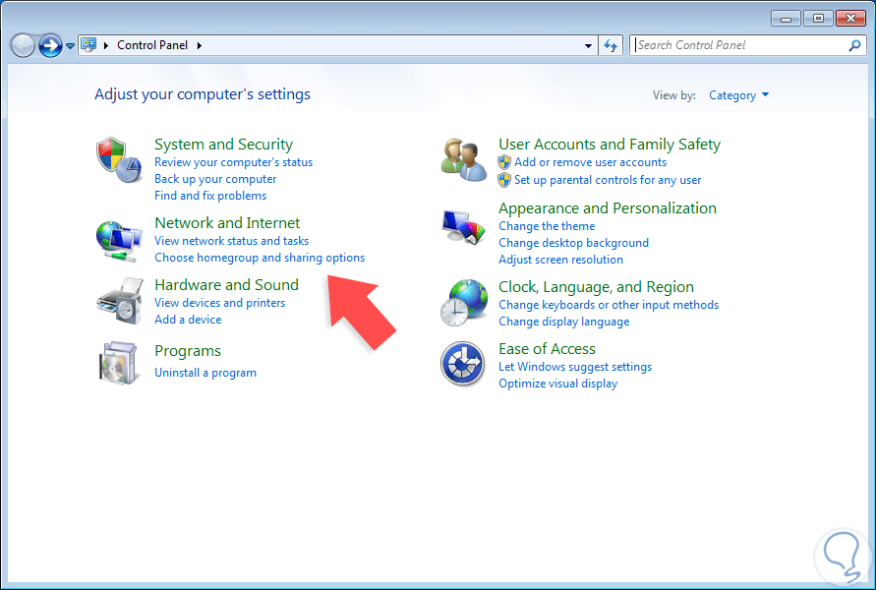
Task: Click the Forward navigation arrow button
Action: (50, 45)
